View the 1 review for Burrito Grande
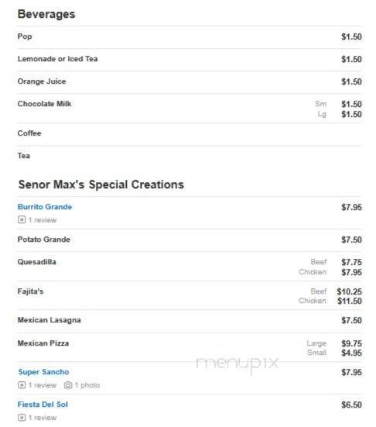The width and height of the screenshot is (376, 427). (x=43, y=220)
